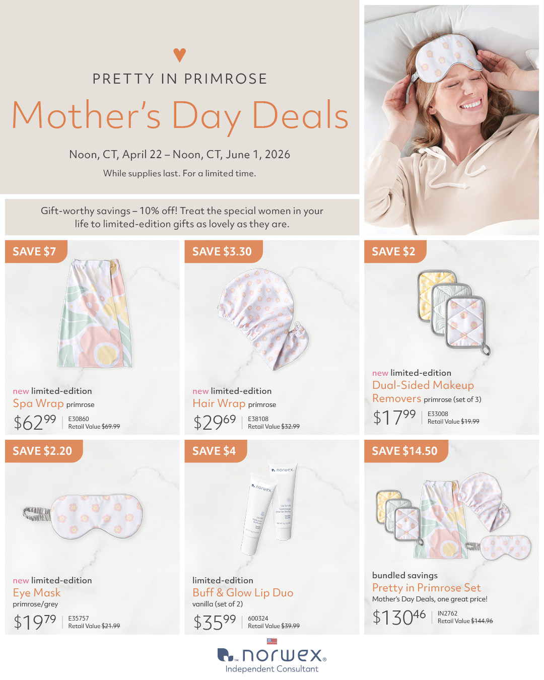
Task: View the Pretty in Primrose Set image
Action: point(453,515)
